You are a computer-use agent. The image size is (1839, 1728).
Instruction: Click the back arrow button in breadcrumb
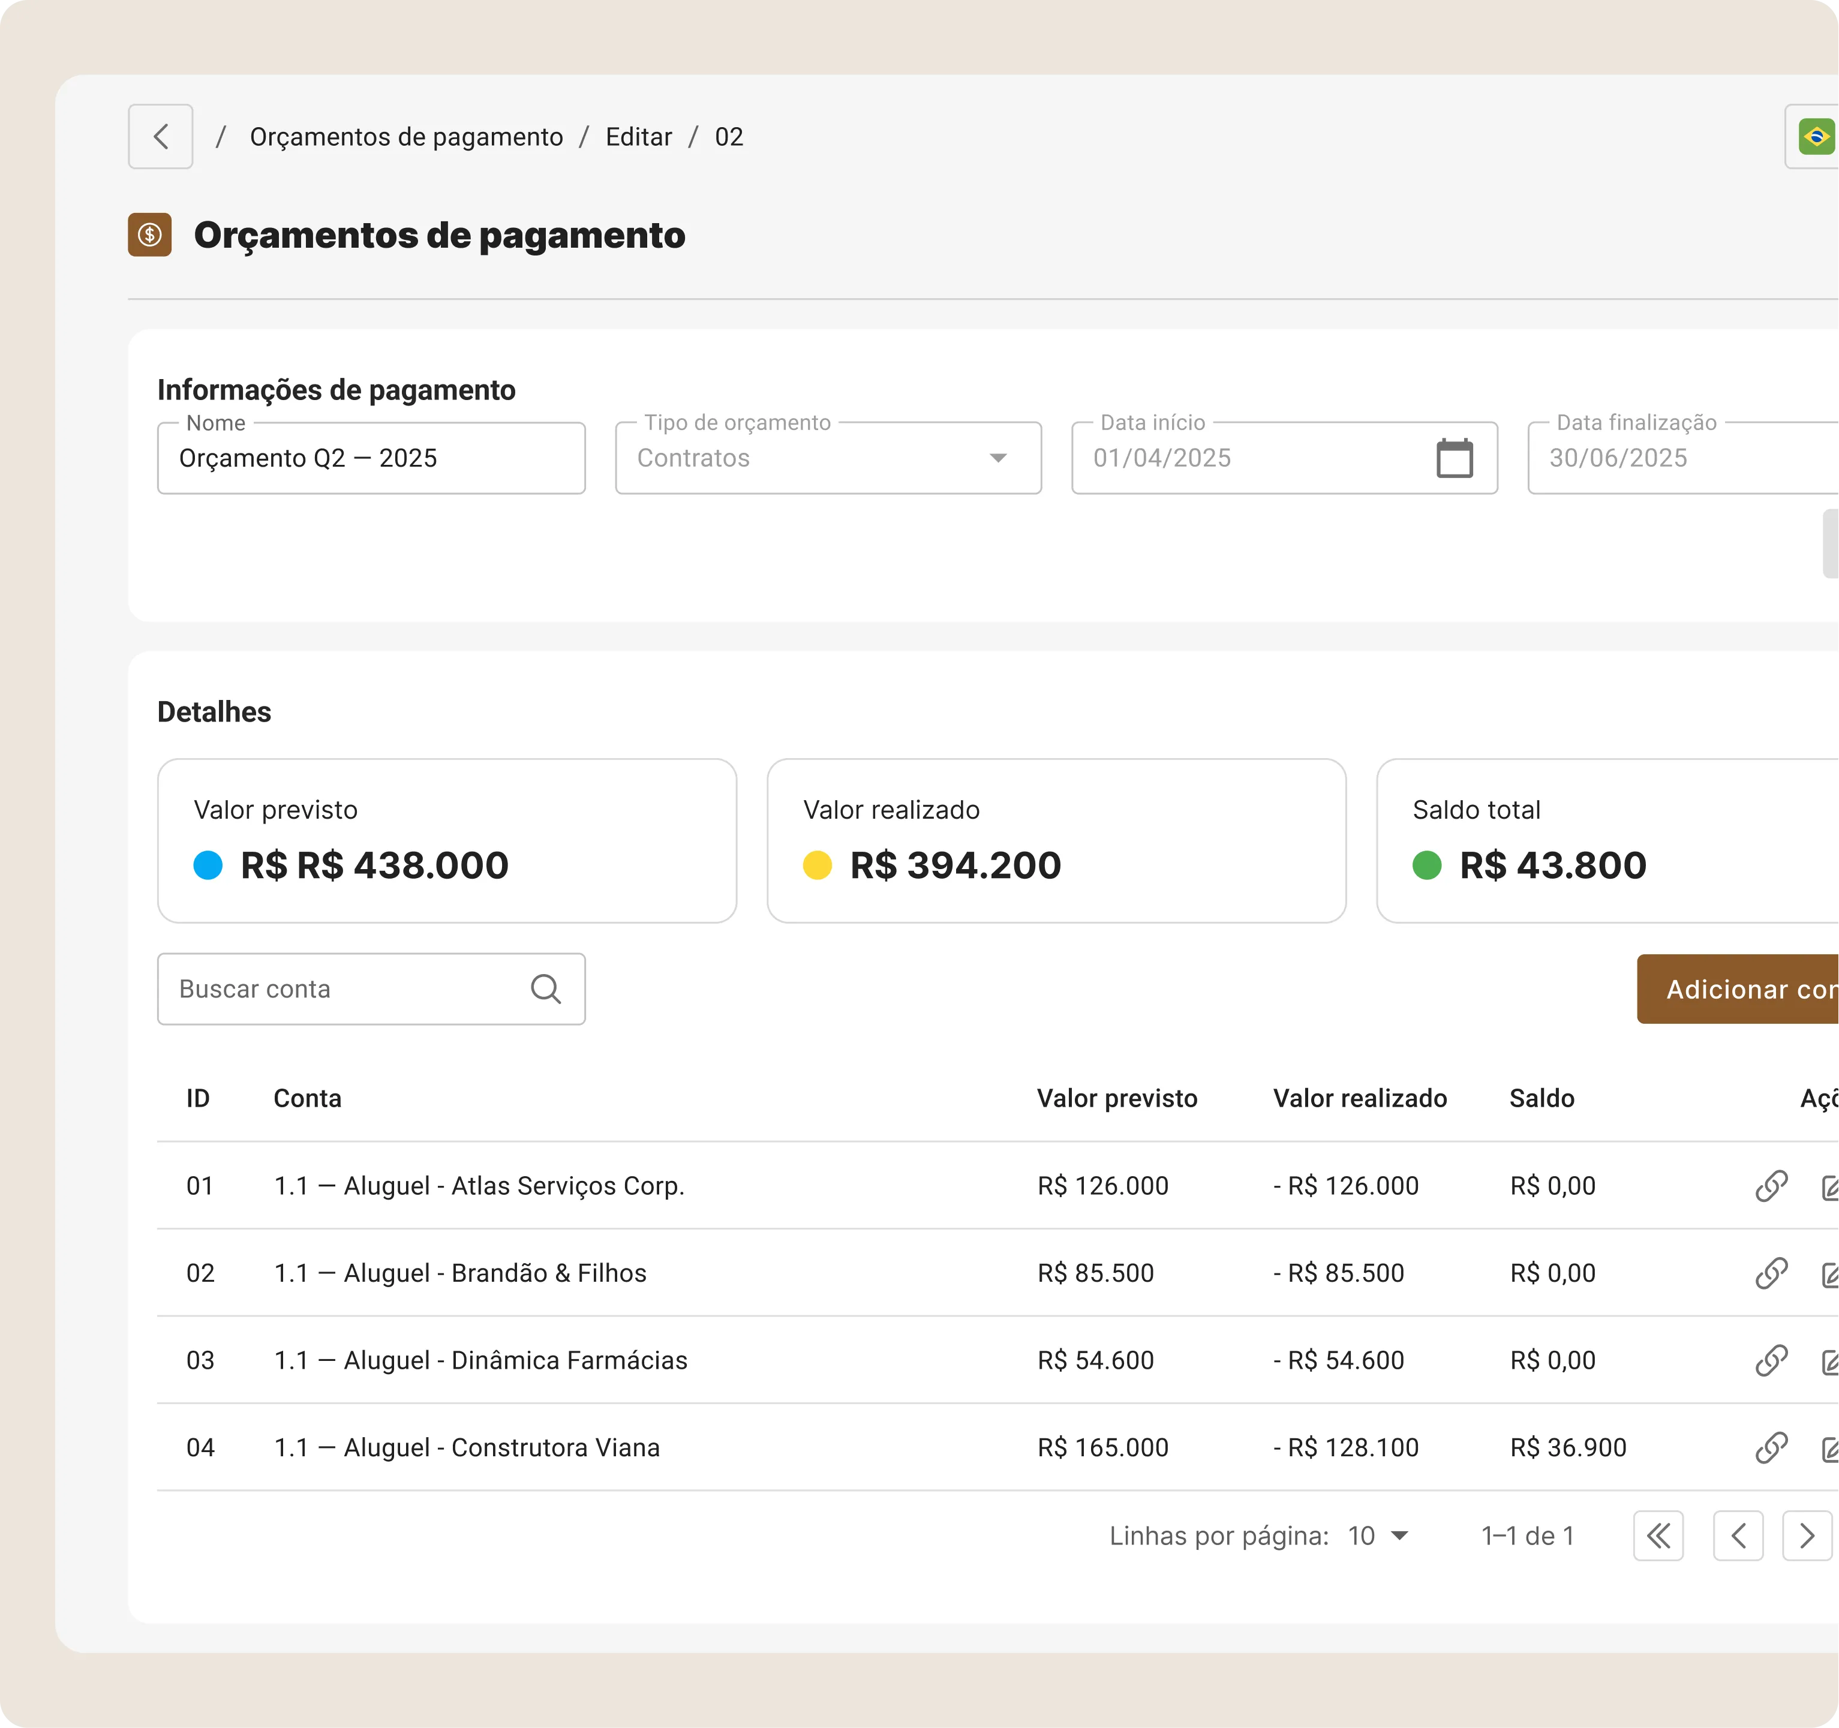pos(160,137)
